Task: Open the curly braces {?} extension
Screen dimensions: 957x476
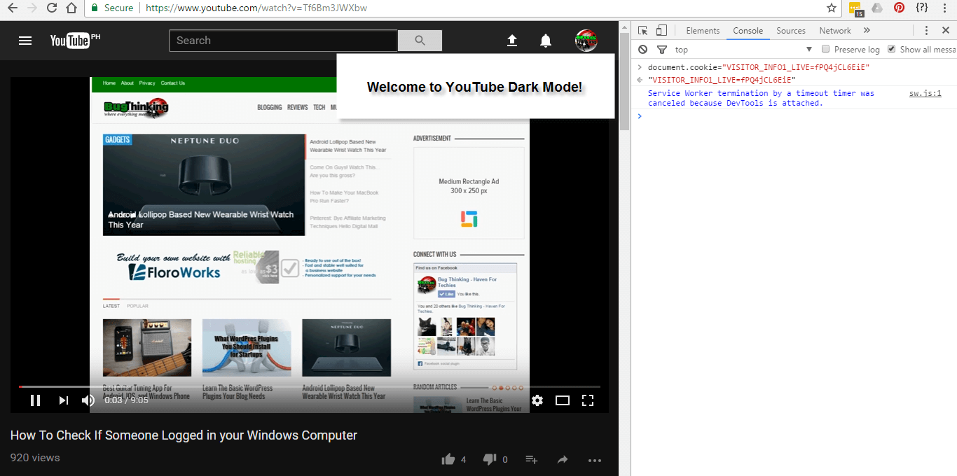Action: [x=922, y=8]
